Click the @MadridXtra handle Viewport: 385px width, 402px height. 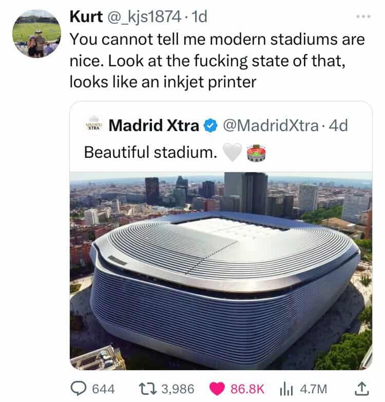pos(271,125)
